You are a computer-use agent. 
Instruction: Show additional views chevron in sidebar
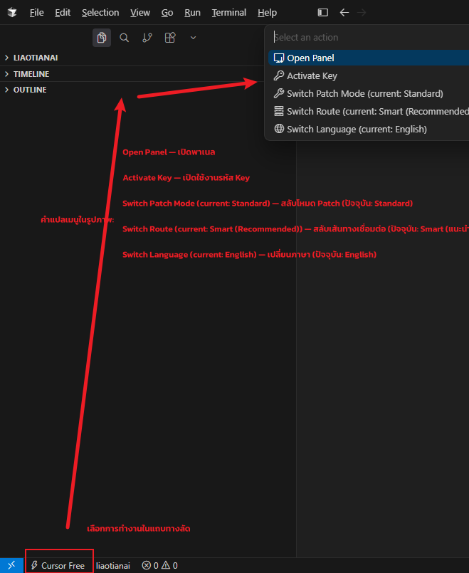coord(194,38)
